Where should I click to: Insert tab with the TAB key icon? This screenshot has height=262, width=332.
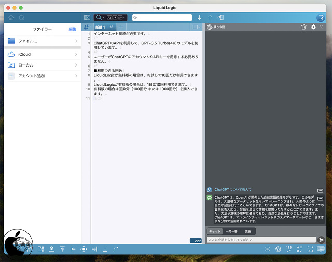41,249
